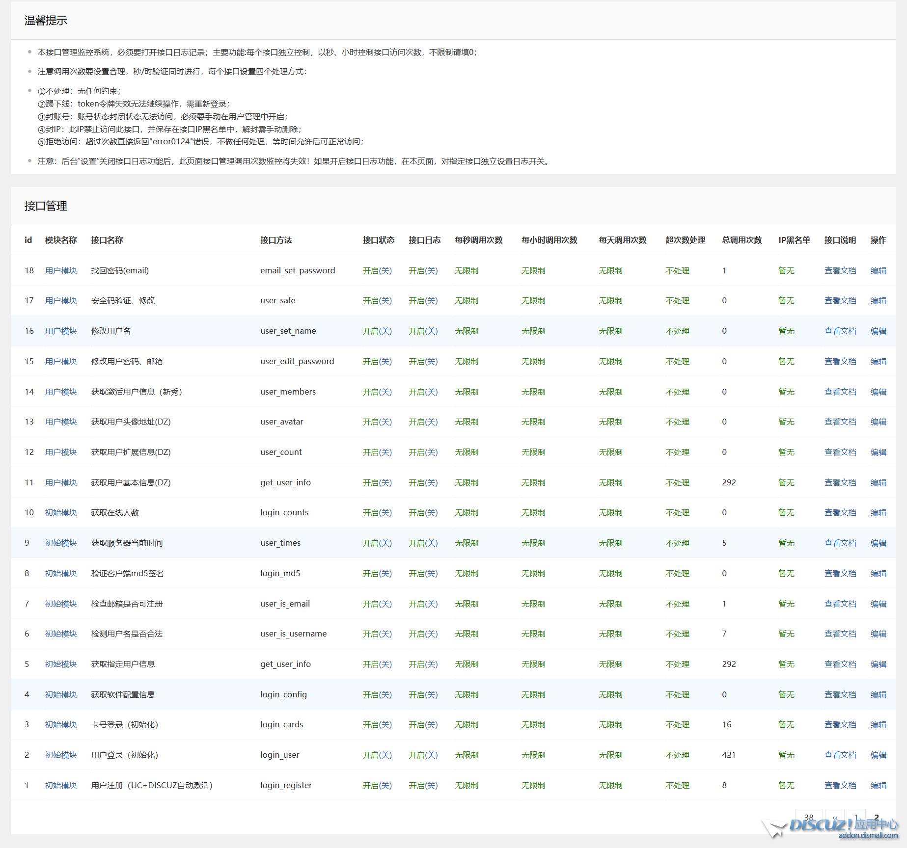Click IP黑名单 column header
Viewport: 907px width, 848px height.
(x=794, y=240)
